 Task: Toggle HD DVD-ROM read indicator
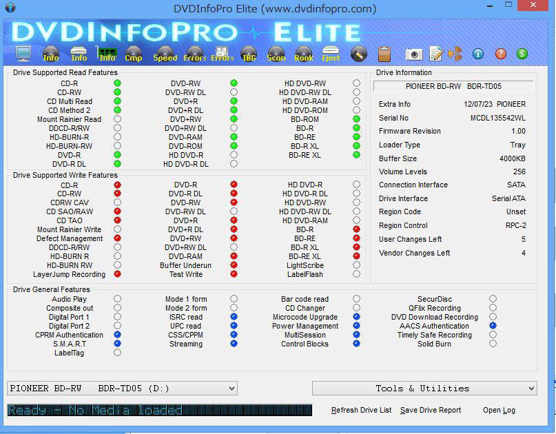356,110
